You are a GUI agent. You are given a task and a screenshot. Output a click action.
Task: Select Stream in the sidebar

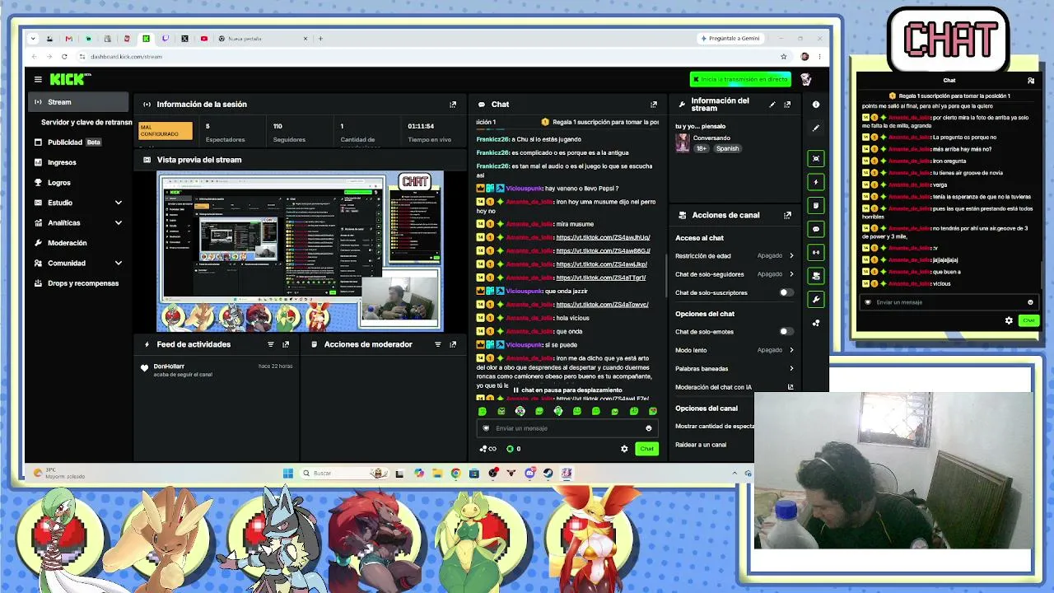[78, 102]
